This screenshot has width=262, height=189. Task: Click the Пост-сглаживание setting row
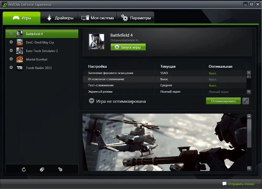coord(165,85)
